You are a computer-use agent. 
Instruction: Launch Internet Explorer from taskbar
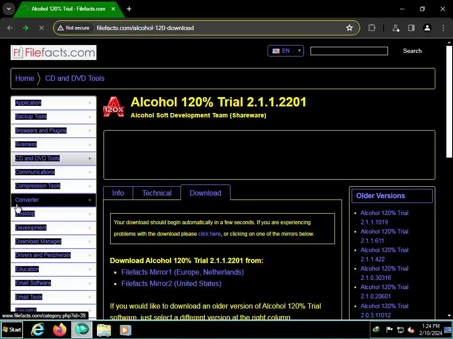pyautogui.click(x=38, y=329)
